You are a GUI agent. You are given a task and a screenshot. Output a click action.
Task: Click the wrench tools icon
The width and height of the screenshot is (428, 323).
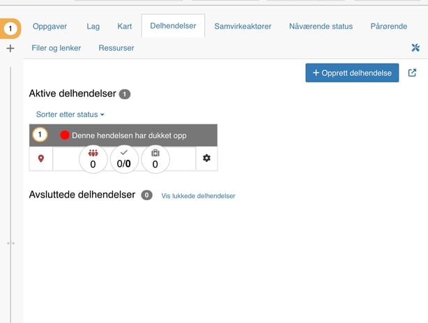(416, 48)
